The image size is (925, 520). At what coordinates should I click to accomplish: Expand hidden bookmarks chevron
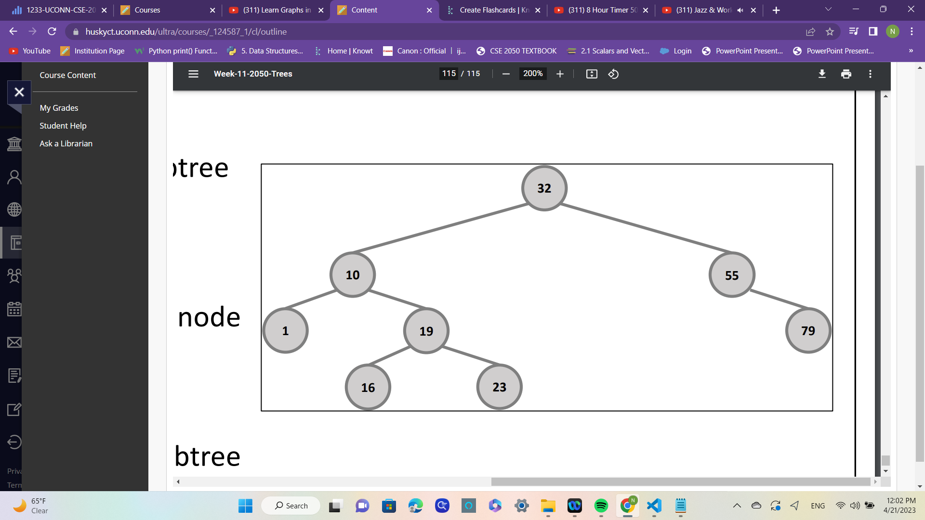click(x=911, y=51)
